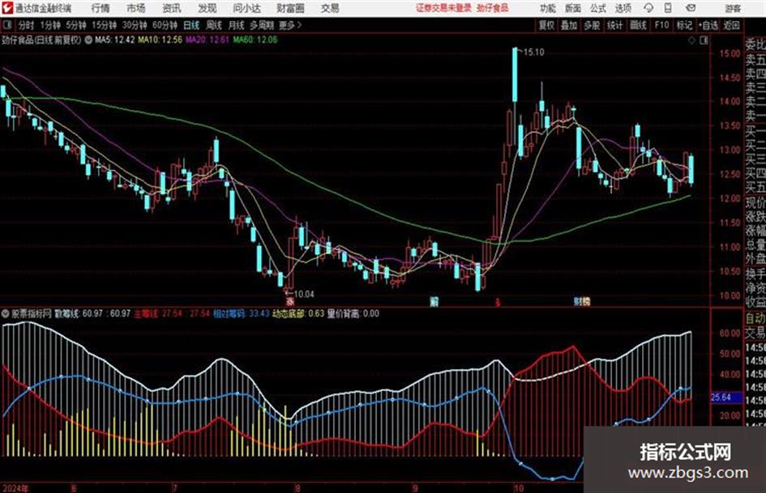Expand the main chart indicator dropdown circle
The height and width of the screenshot is (493, 766).
[x=88, y=40]
